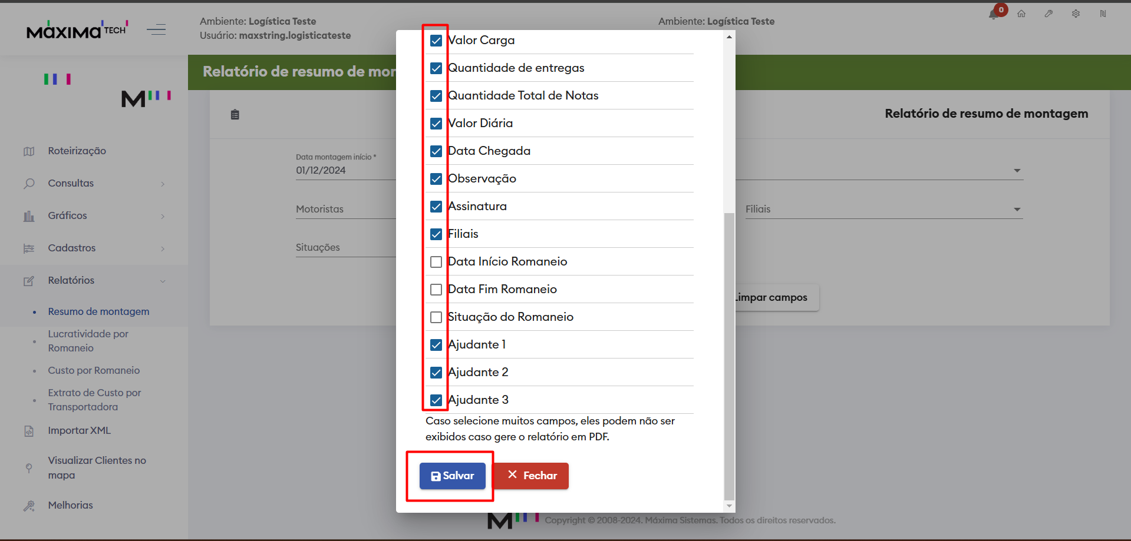This screenshot has width=1131, height=541.
Task: Uncheck the Valor Diária checkbox
Action: (436, 124)
